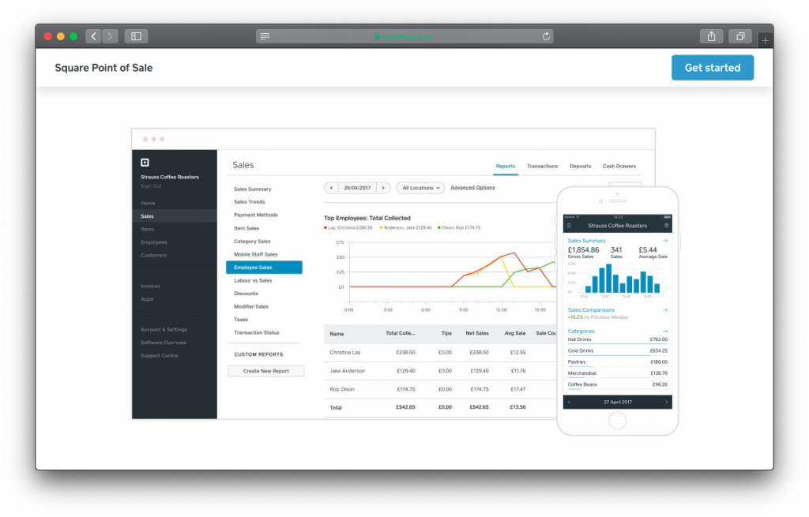
Task: Expand Categories arrow on phone
Action: pyautogui.click(x=665, y=331)
